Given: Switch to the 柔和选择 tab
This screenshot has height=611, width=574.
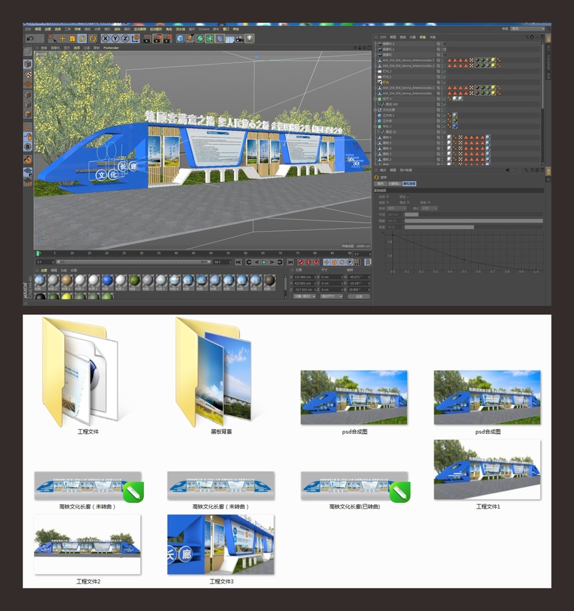Looking at the screenshot, I should [409, 183].
